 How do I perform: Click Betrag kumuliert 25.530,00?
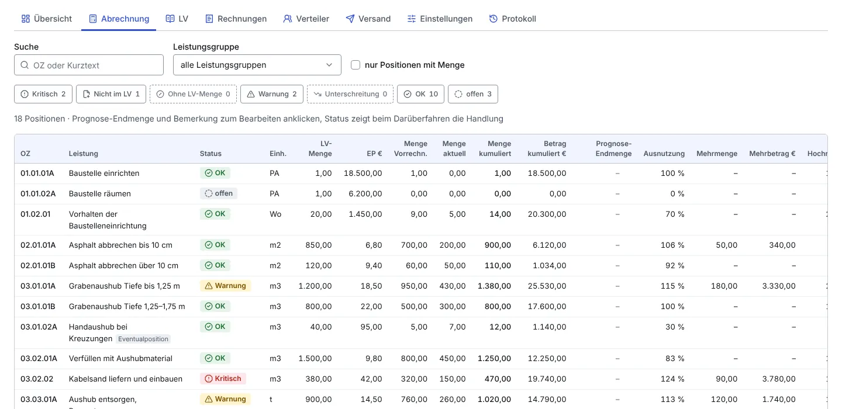[x=547, y=286]
